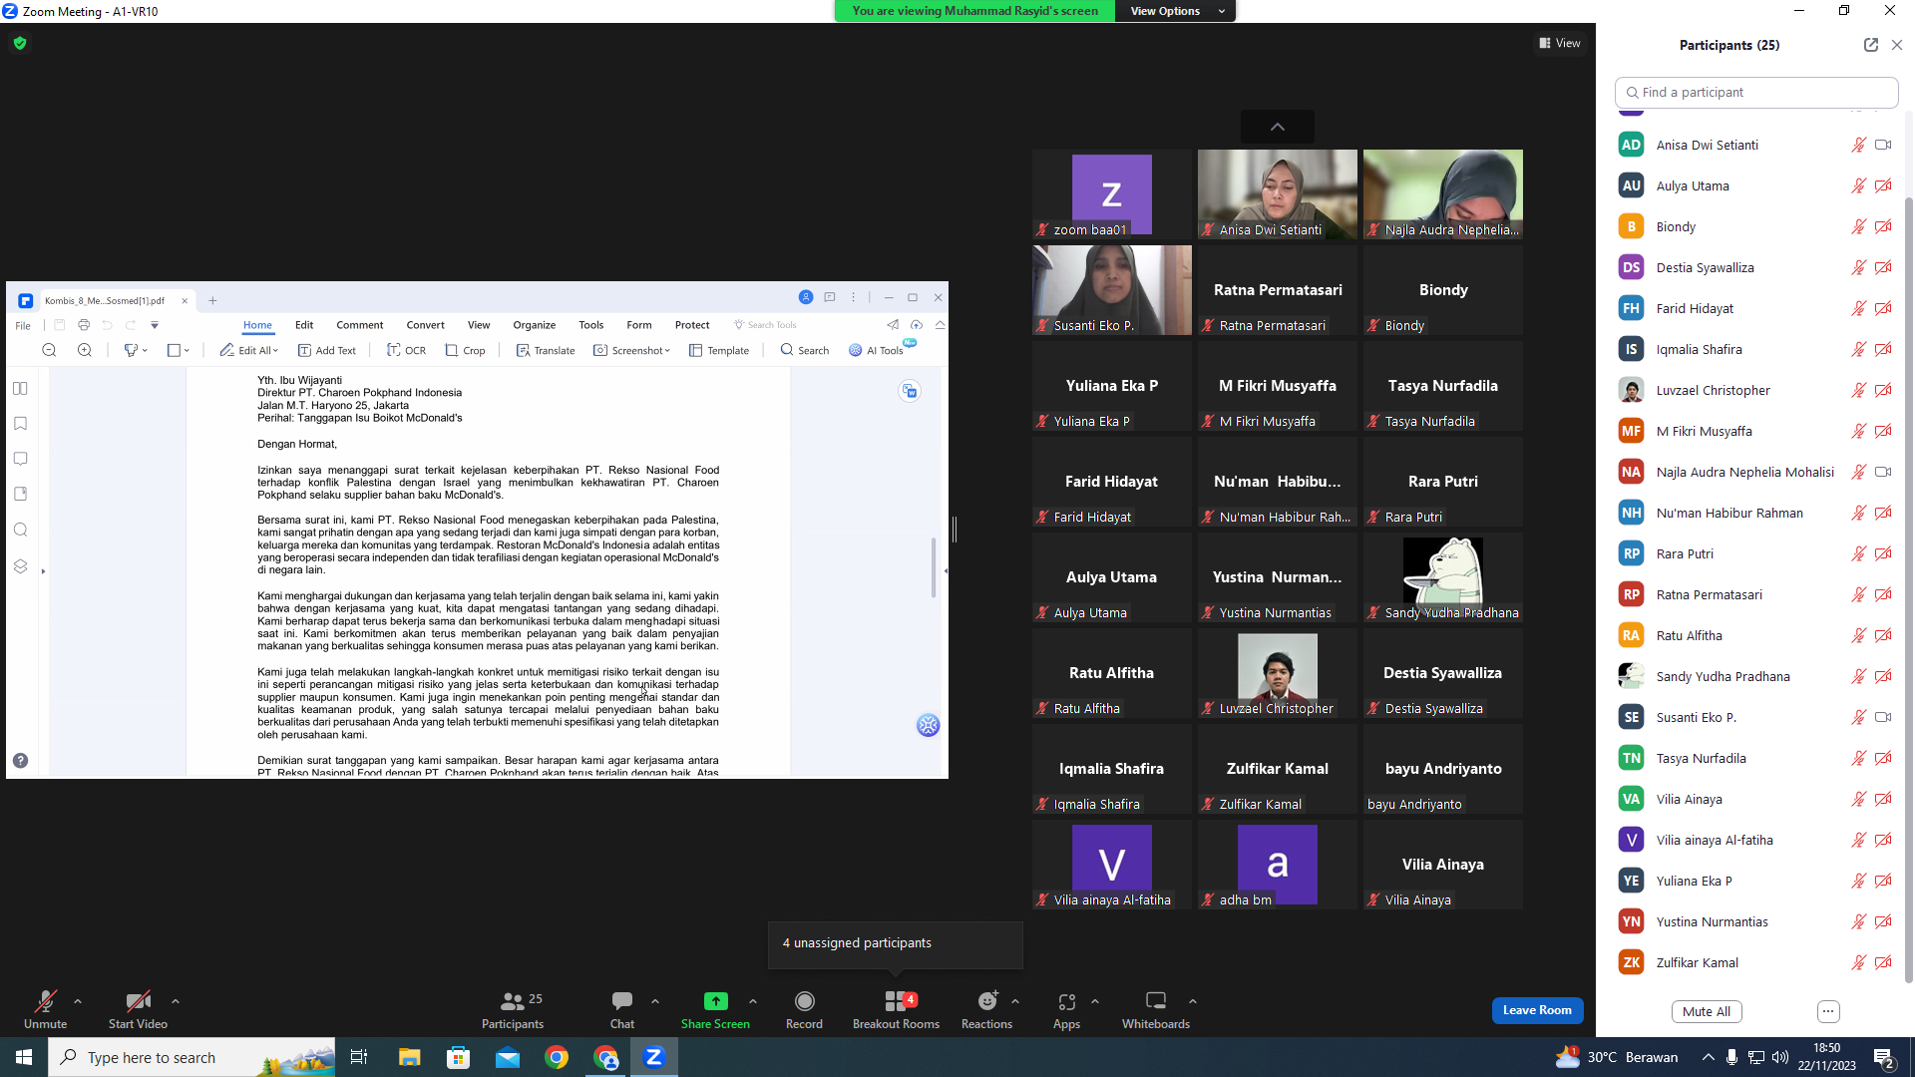Open File Explorer from the taskbar

click(409, 1057)
